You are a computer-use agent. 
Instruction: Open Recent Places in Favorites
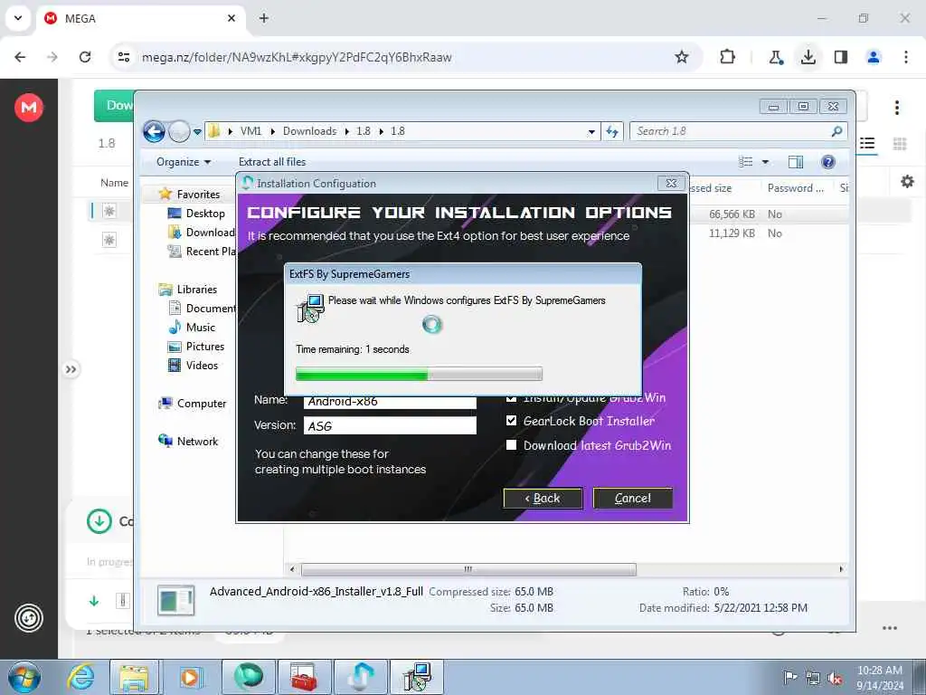pyautogui.click(x=202, y=252)
